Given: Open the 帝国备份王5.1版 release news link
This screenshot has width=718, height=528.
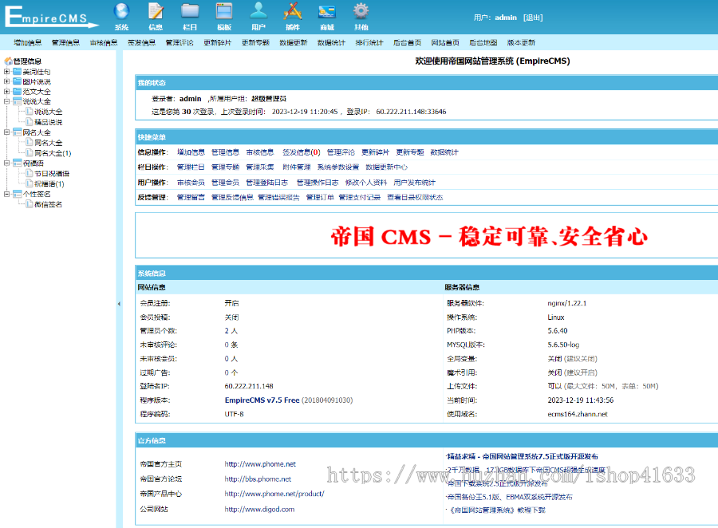Looking at the screenshot, I should 510,497.
